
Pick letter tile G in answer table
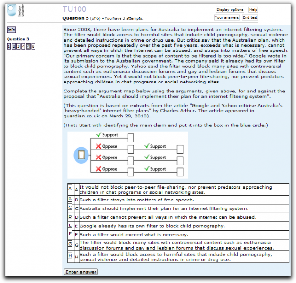pos(70,245)
